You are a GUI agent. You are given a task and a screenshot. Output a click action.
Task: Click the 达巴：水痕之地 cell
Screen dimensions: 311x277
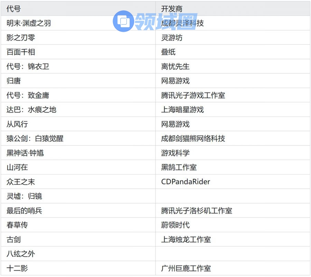coord(31,110)
